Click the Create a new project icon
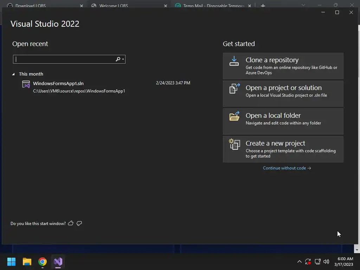The image size is (360, 270). (x=234, y=144)
